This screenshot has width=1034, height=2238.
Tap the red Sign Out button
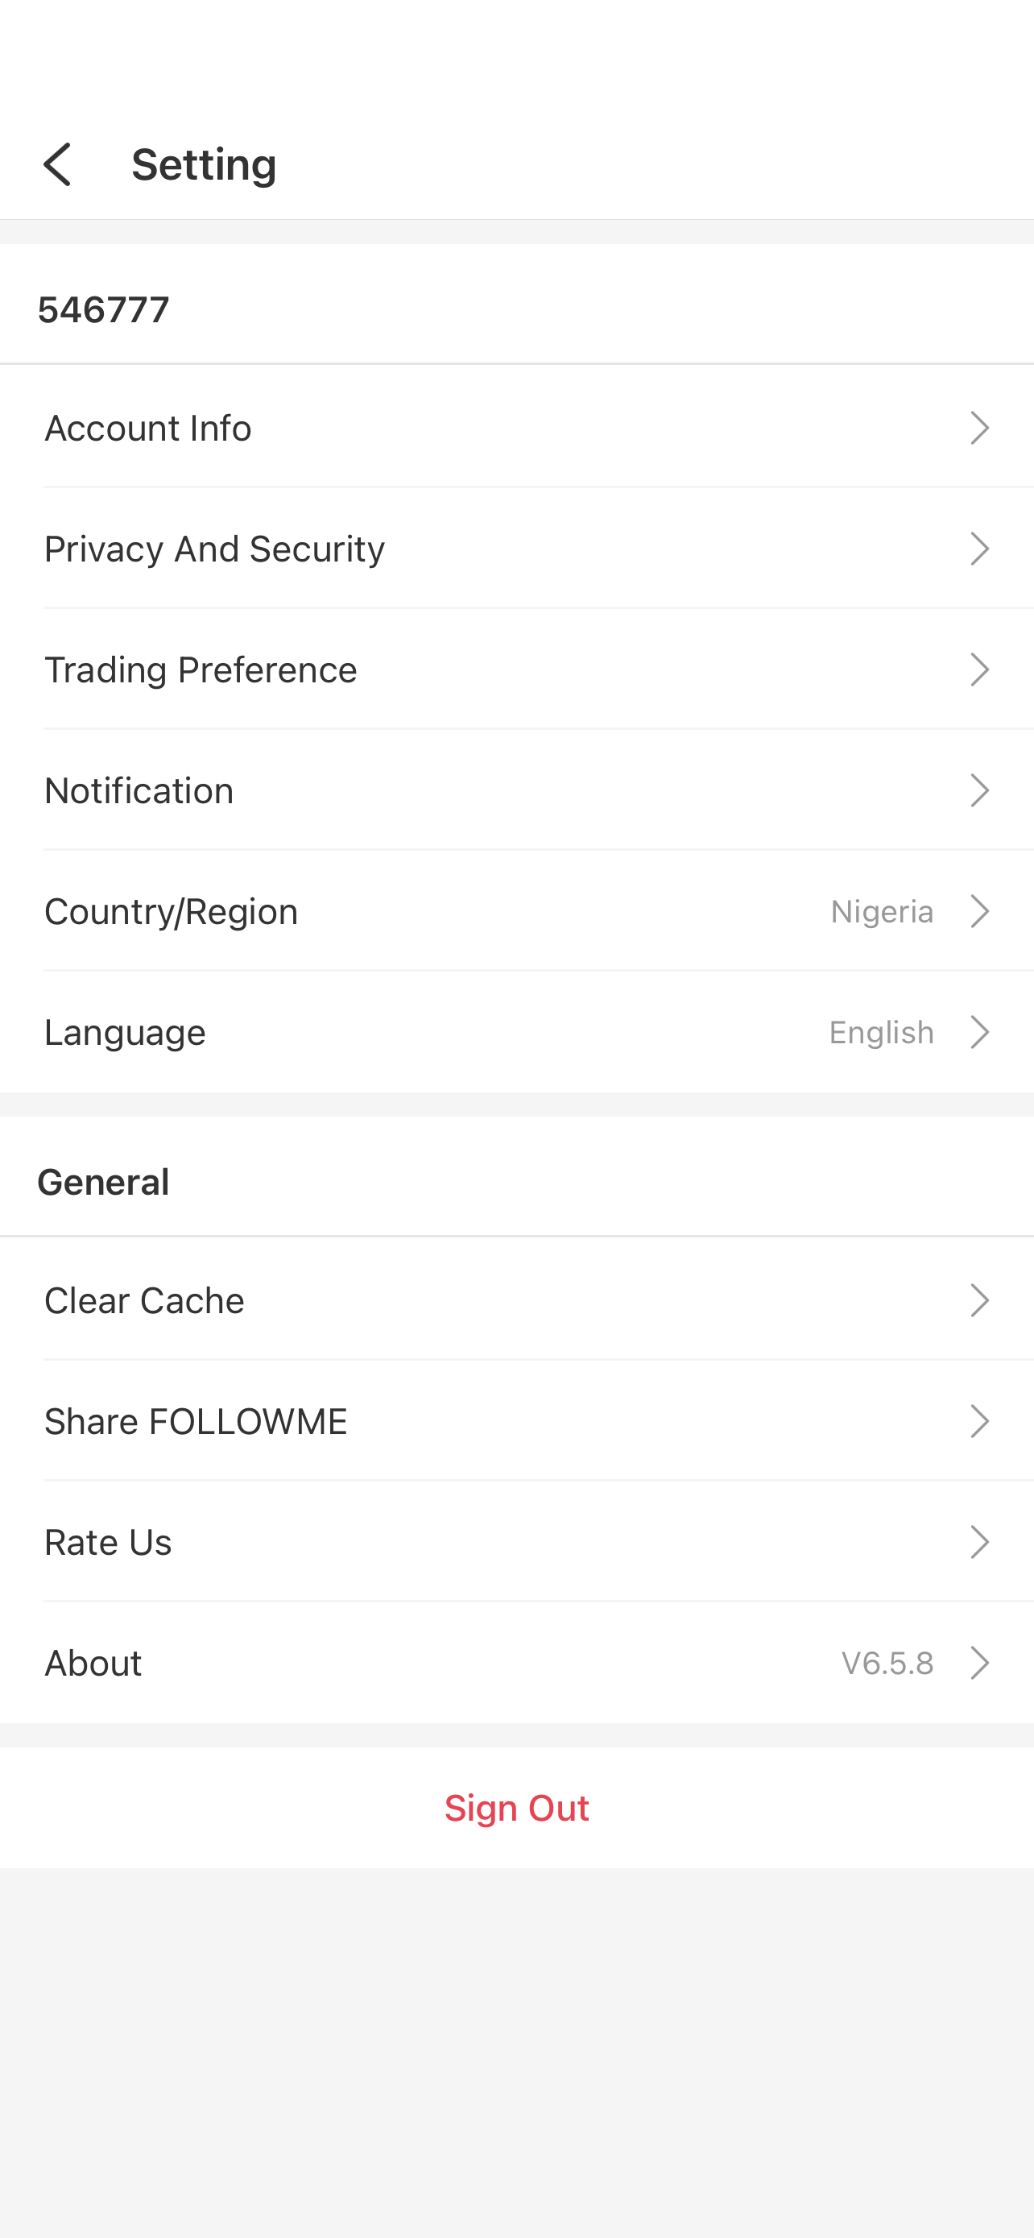click(x=516, y=1807)
